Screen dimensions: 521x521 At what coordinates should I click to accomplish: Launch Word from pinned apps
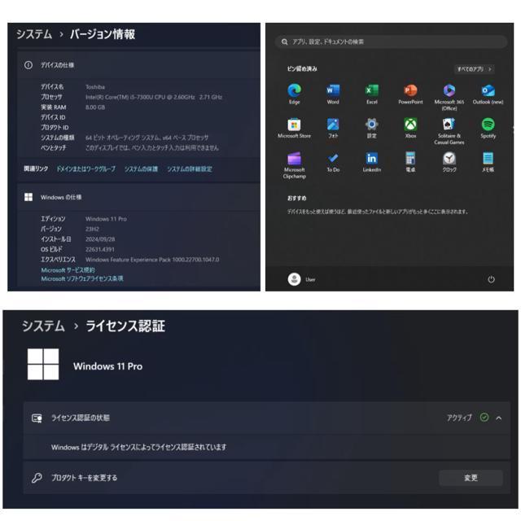click(x=333, y=91)
